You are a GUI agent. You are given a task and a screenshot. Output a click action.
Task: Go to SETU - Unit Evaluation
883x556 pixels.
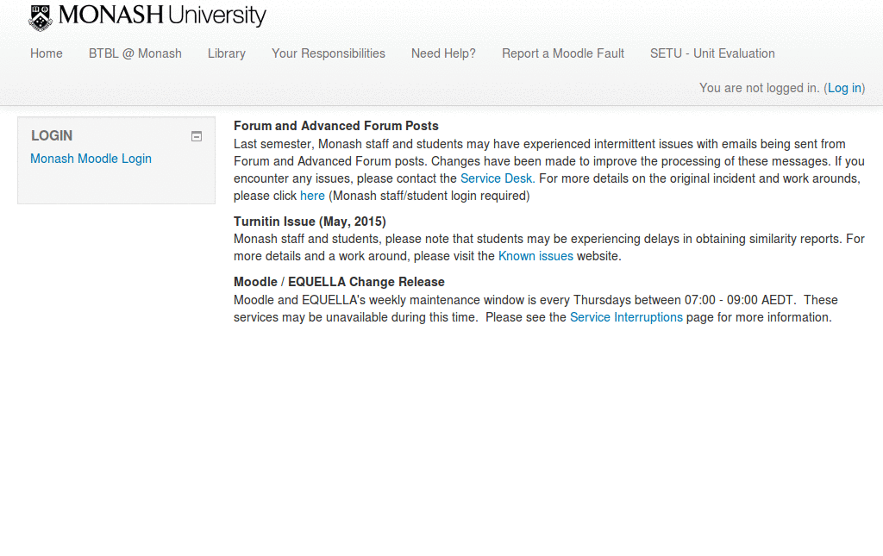712,53
